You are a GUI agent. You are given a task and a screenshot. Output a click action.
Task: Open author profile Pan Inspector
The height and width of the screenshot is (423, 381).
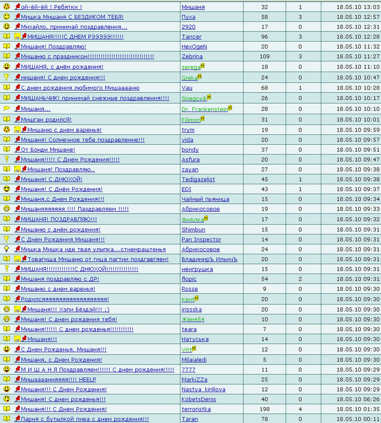click(x=201, y=239)
